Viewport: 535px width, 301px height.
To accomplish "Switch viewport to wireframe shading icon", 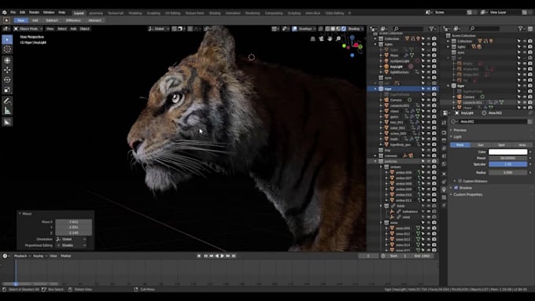I will coord(327,29).
